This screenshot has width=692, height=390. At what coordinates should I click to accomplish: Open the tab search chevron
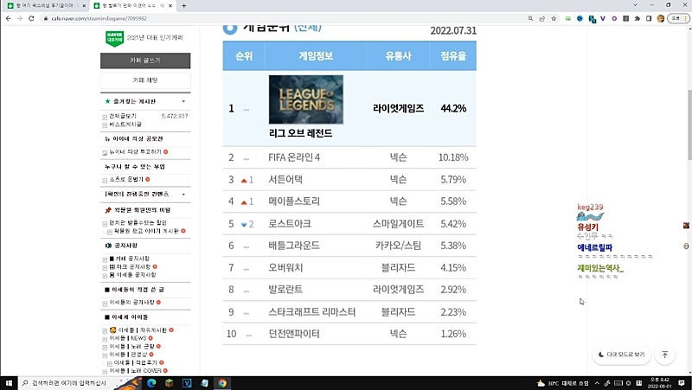635,5
